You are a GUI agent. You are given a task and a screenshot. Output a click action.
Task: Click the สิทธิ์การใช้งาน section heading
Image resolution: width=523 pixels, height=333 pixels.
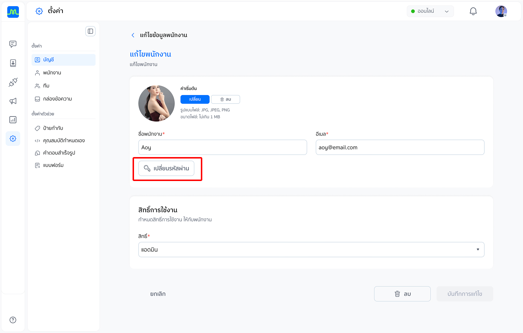pos(158,210)
